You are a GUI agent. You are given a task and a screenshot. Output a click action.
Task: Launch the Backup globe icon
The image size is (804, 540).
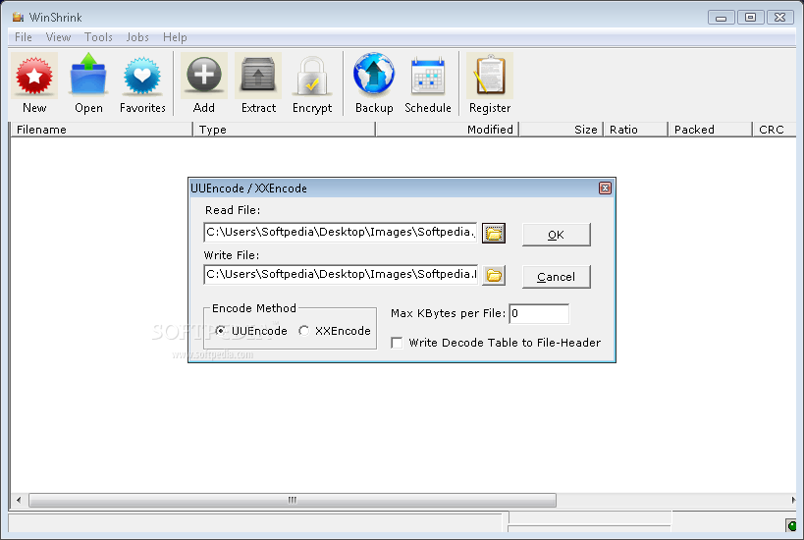pyautogui.click(x=374, y=76)
